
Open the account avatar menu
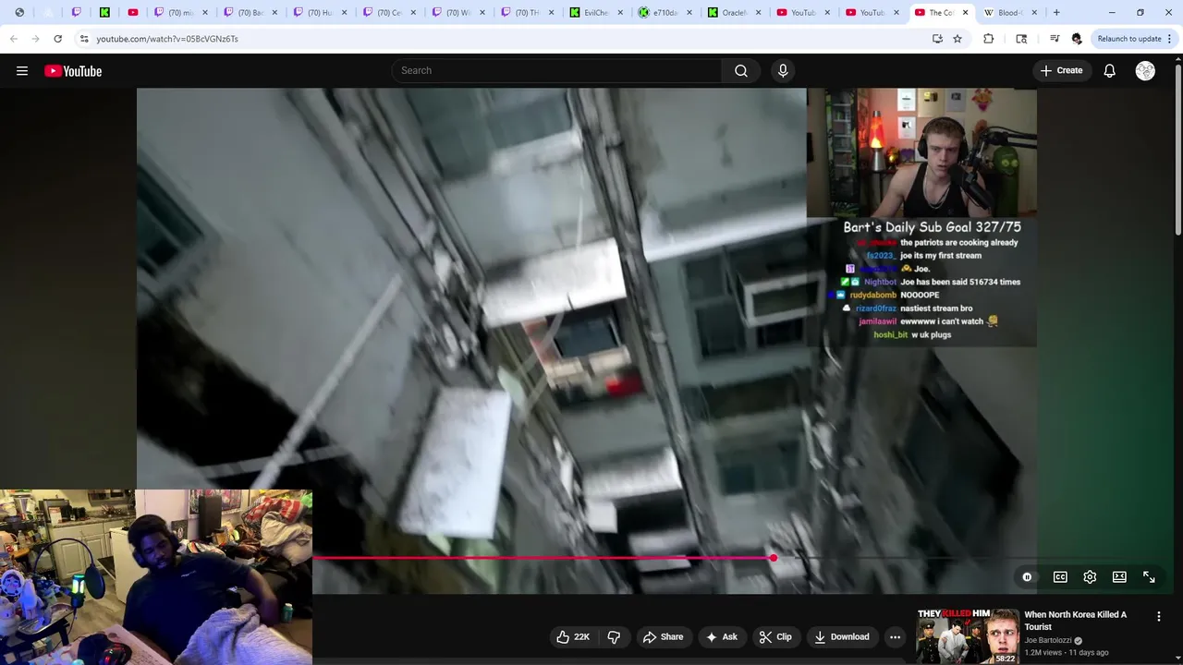(x=1145, y=71)
